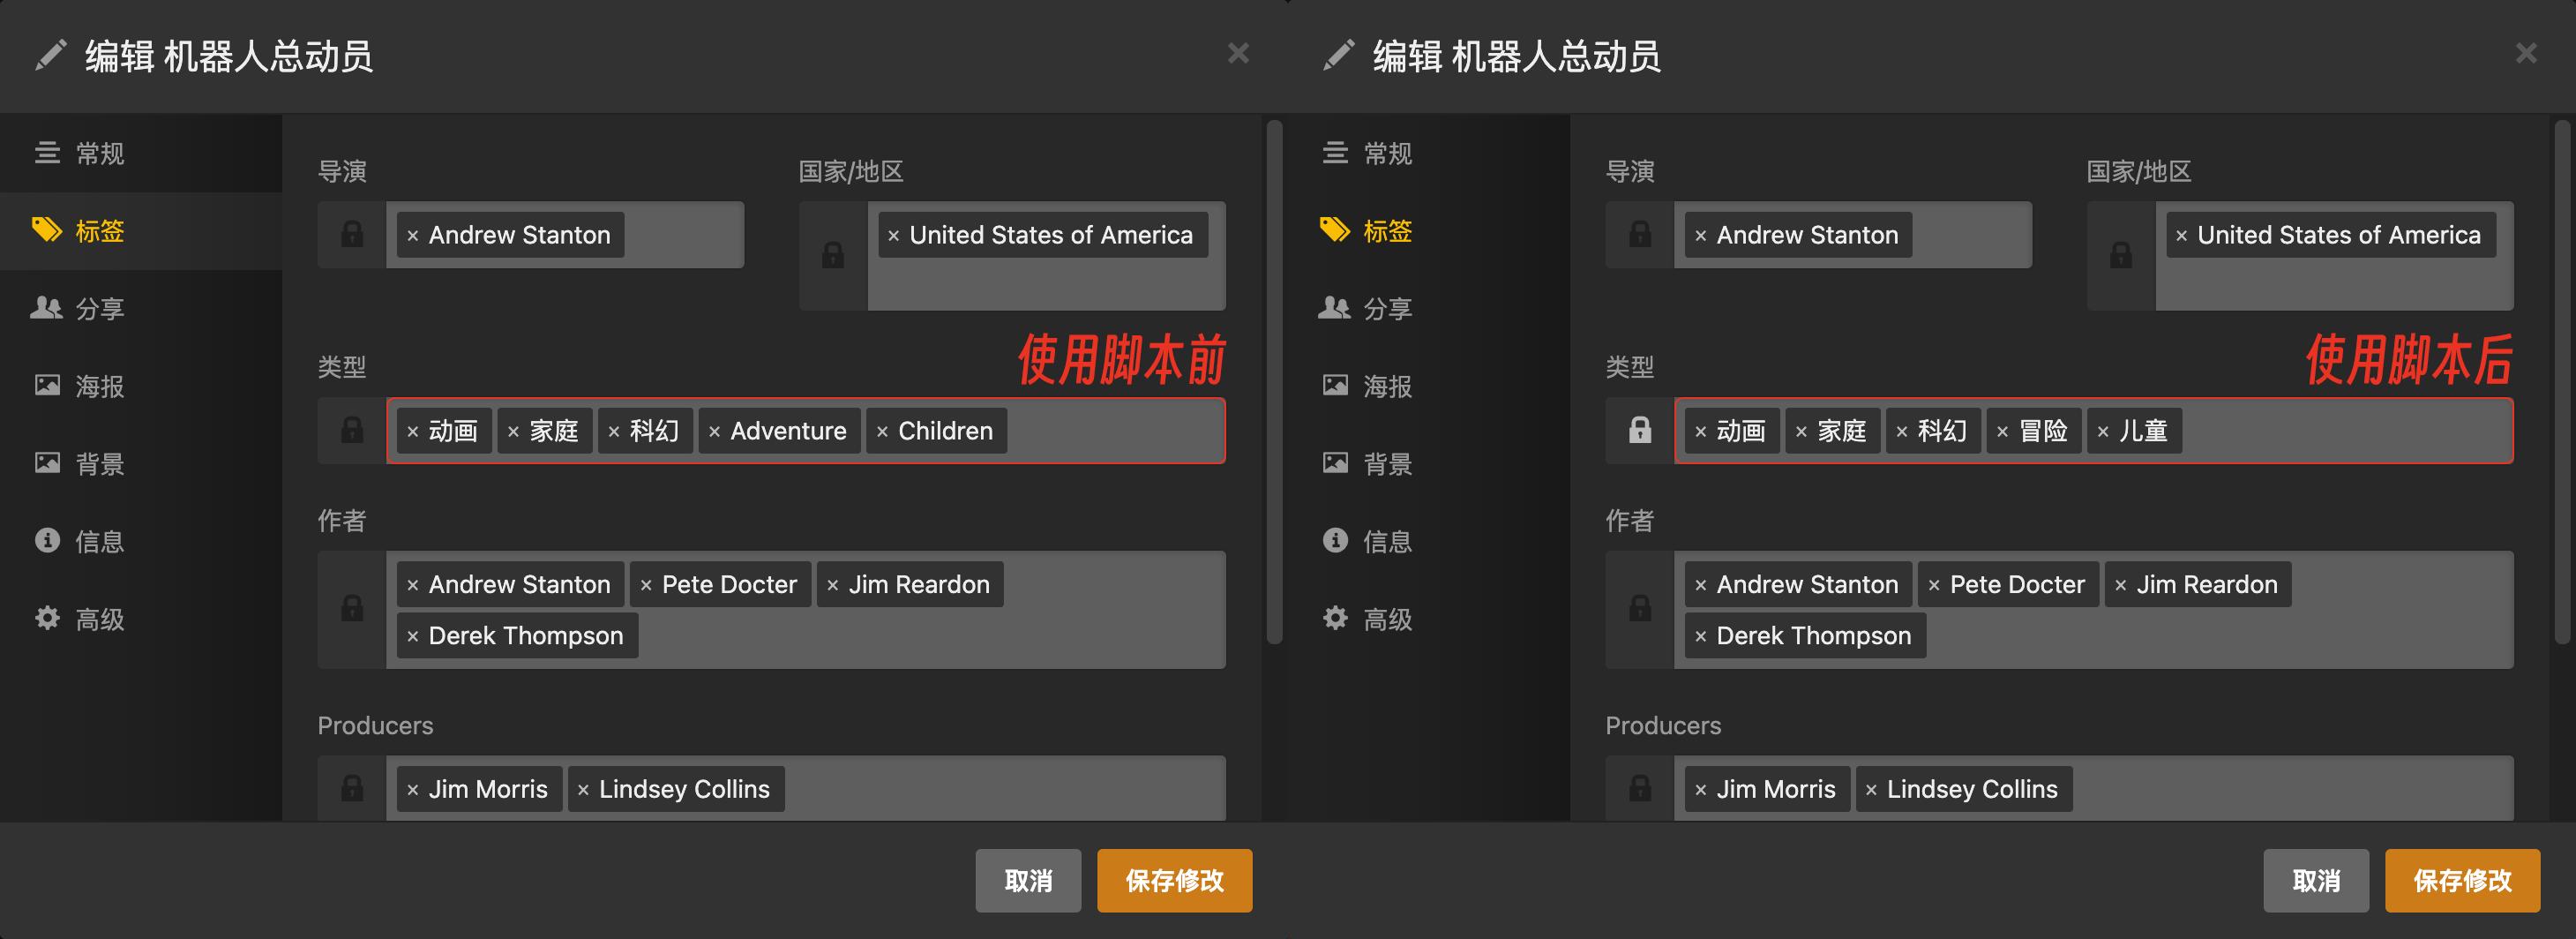Remove the Children genre tag
The width and height of the screenshot is (2576, 939).
884,430
